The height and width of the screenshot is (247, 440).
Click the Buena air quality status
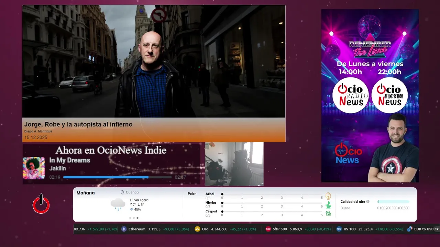point(345,208)
